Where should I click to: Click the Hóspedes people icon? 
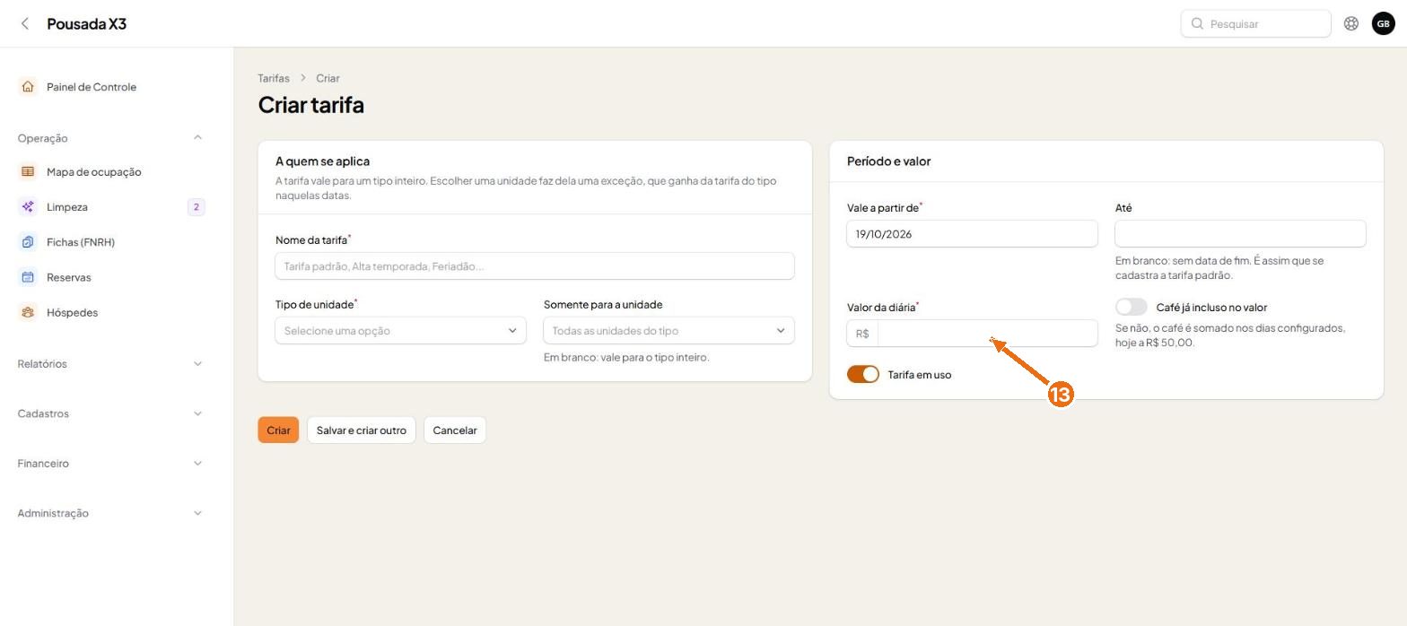pos(28,312)
